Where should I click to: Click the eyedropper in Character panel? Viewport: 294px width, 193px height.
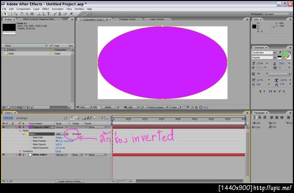pyautogui.click(x=280, y=52)
